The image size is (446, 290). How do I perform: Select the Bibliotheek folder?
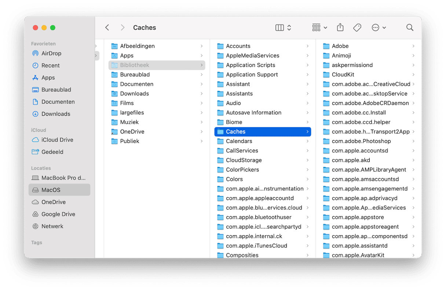157,65
